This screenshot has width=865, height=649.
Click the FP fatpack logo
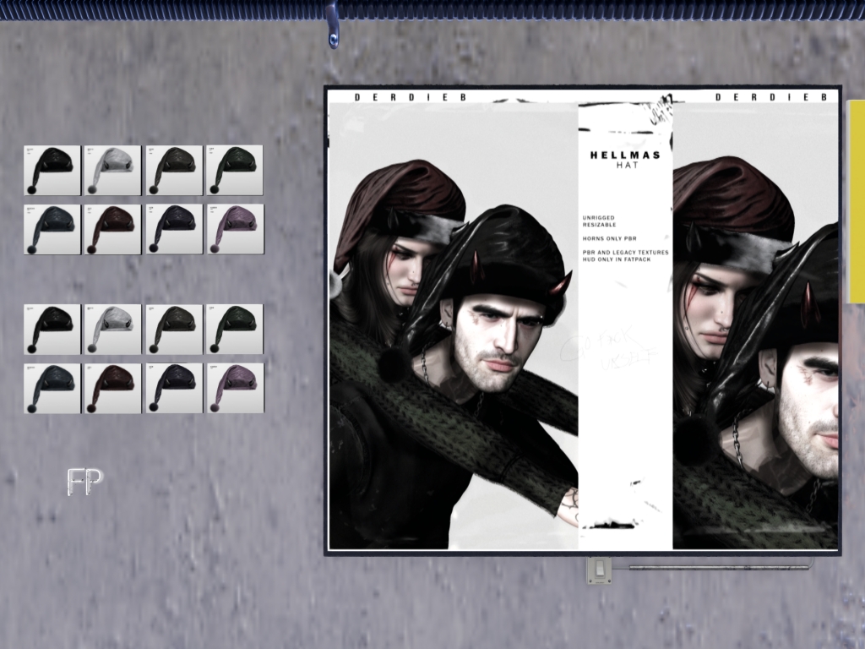coord(84,481)
